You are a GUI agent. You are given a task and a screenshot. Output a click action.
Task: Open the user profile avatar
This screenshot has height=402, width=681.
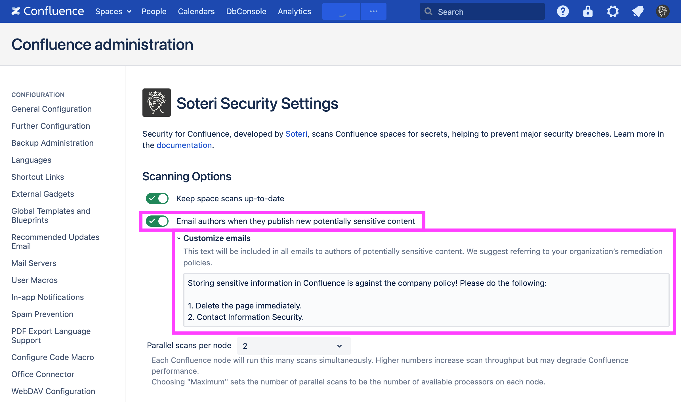click(x=663, y=12)
